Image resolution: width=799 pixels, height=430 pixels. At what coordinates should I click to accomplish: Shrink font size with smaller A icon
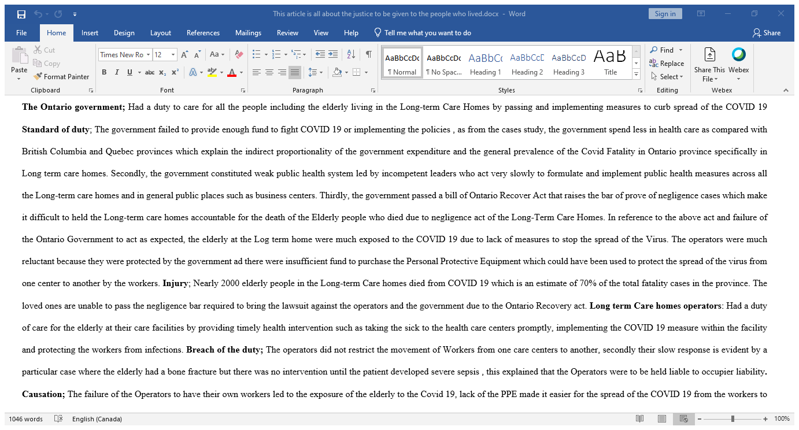197,55
